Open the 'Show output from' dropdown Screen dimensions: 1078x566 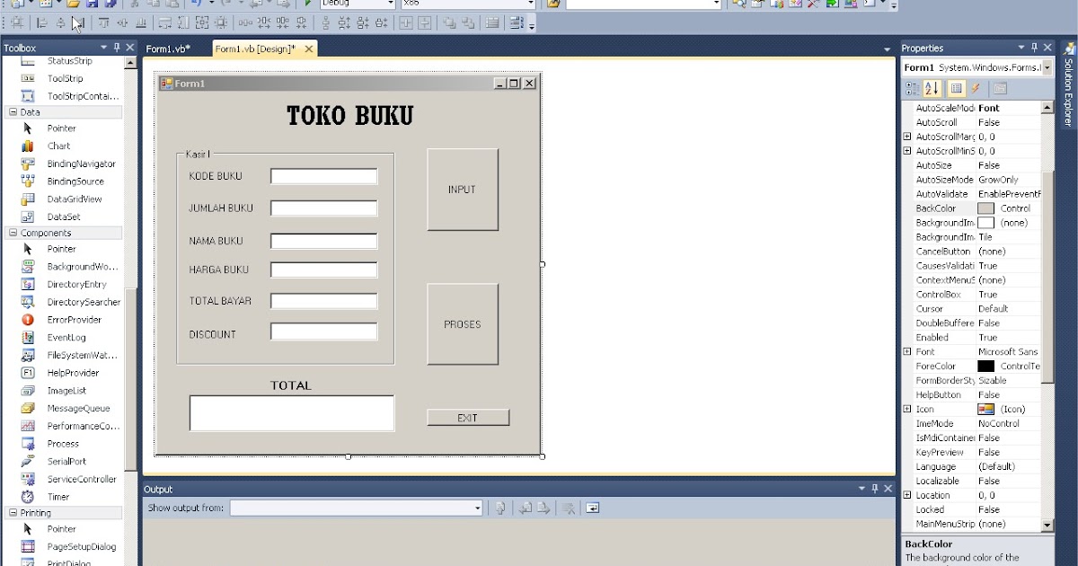click(x=478, y=507)
